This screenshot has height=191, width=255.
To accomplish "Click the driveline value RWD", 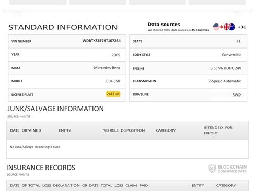I will pos(237,95).
